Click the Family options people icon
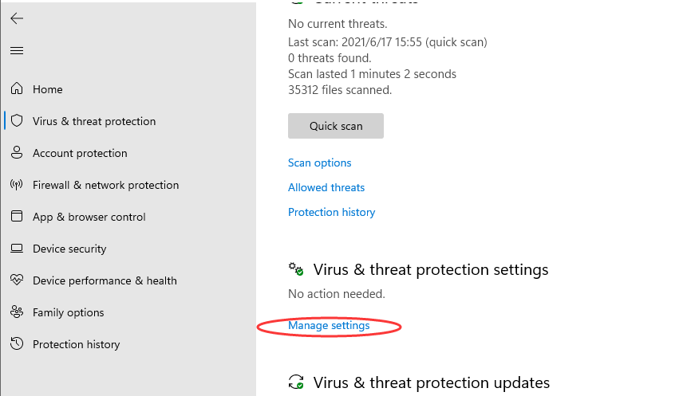Screen dimensions: 687x396 (17, 312)
